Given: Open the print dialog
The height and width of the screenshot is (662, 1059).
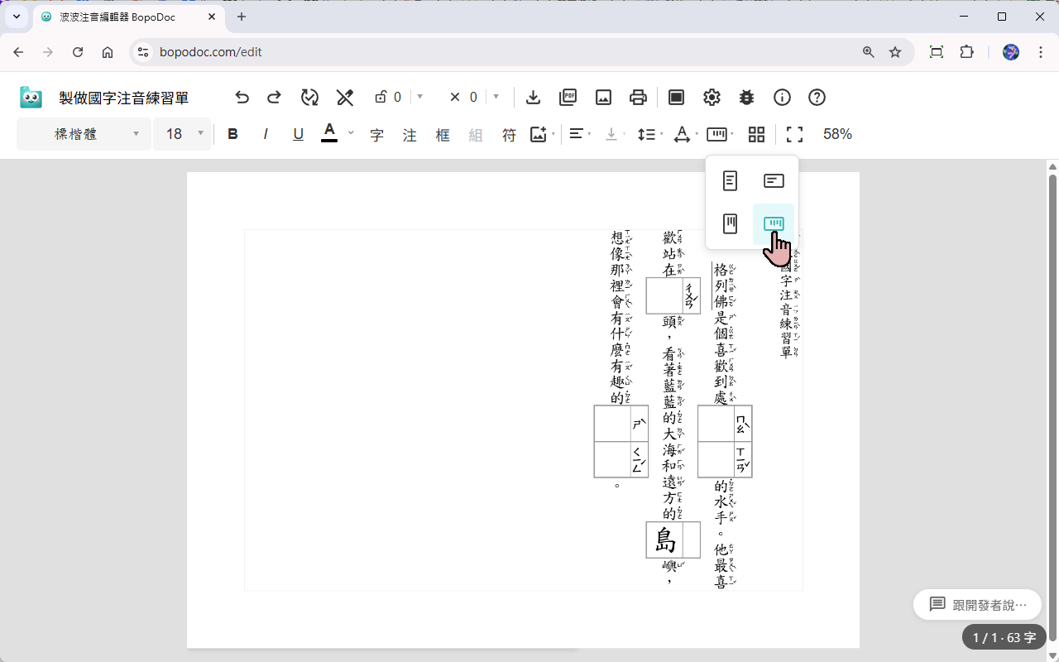Looking at the screenshot, I should [x=638, y=97].
